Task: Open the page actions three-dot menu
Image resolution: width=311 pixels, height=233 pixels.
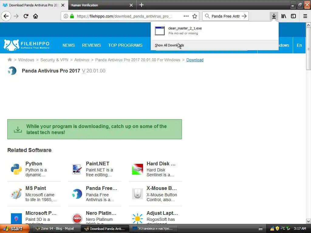Action: 186,16
